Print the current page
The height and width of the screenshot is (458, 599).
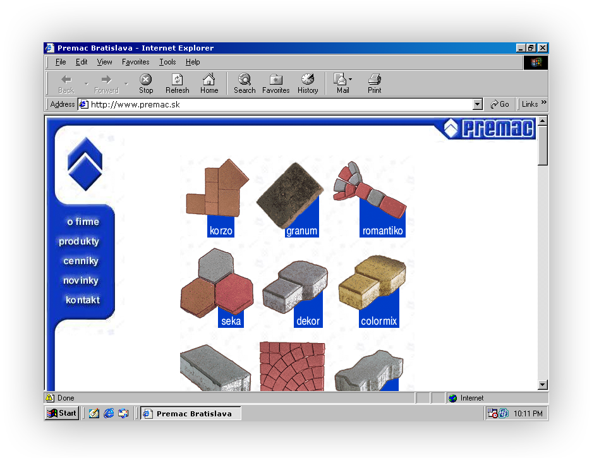click(x=374, y=83)
